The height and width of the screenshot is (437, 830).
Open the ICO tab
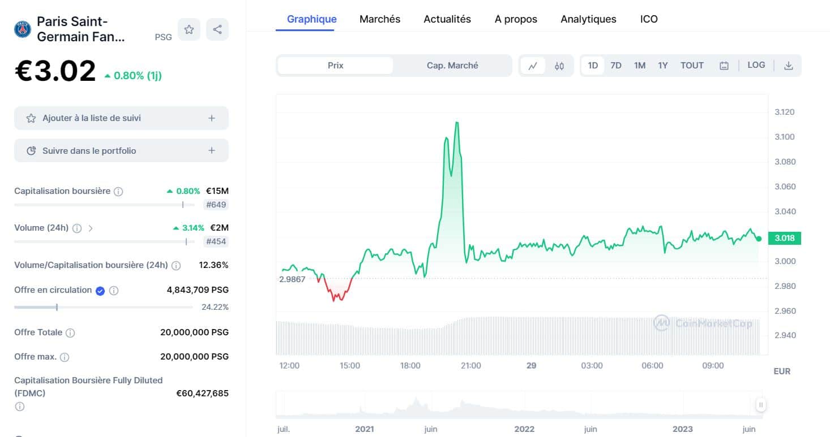tap(649, 19)
